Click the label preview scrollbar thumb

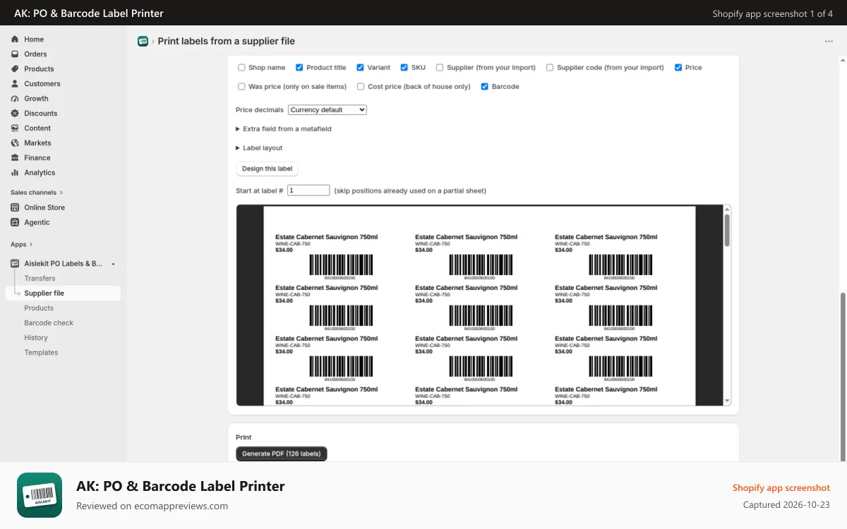(x=727, y=231)
